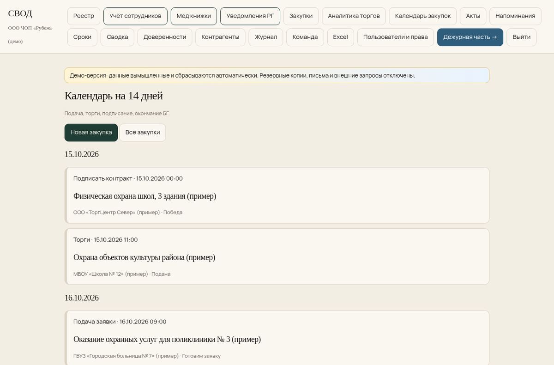
Task: Click ГБУЗ «Городская больница № 7» customer line
Action: pyautogui.click(x=147, y=356)
